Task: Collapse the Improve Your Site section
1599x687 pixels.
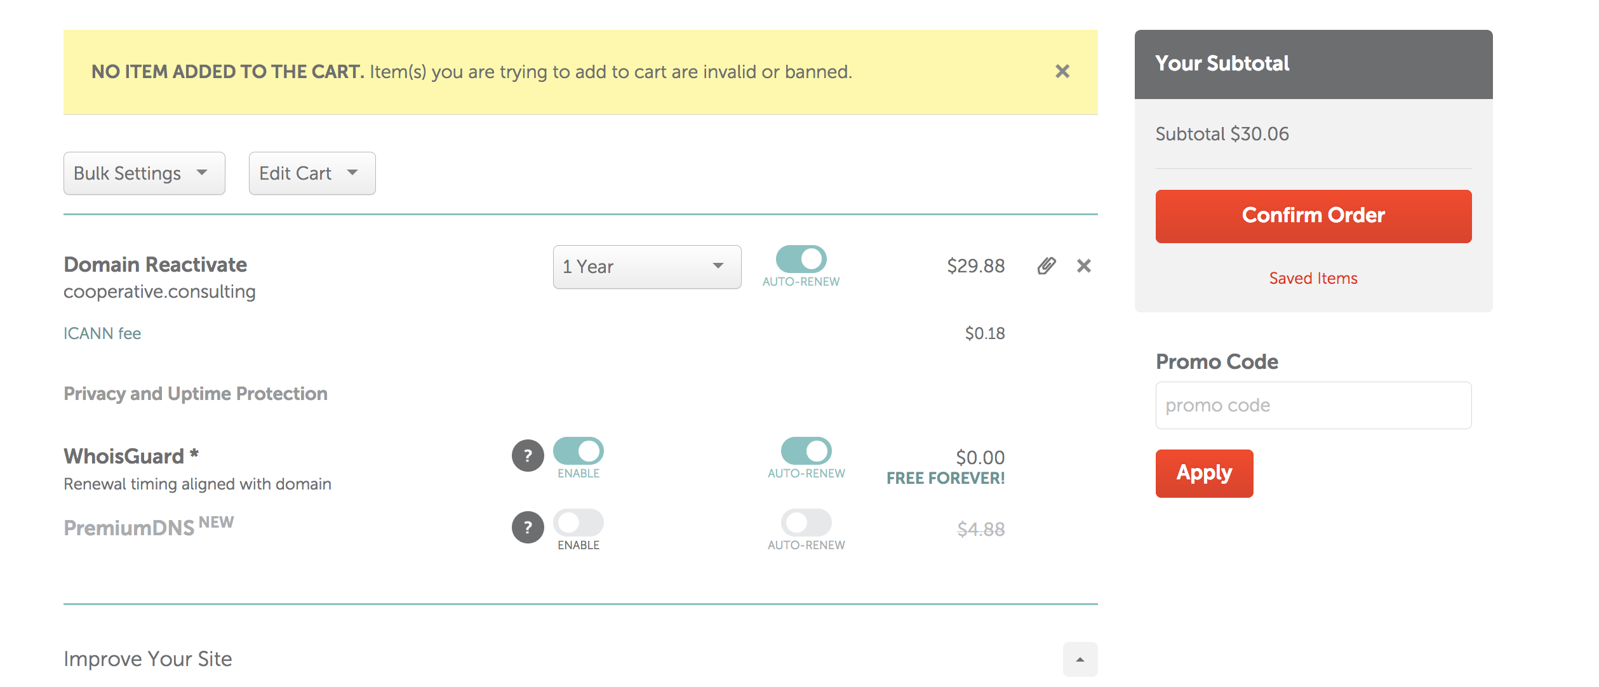Action: tap(1080, 659)
